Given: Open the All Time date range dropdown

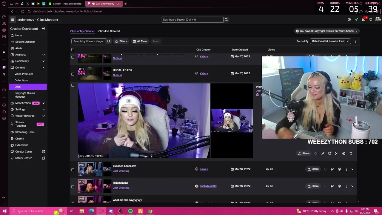Looking at the screenshot, I should click(140, 41).
